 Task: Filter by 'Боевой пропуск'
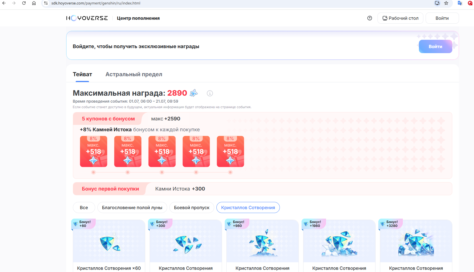click(x=192, y=207)
